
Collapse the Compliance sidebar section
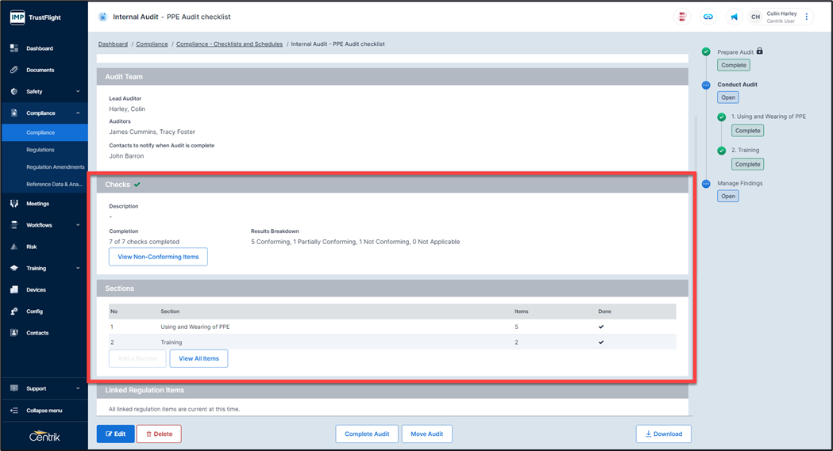pyautogui.click(x=78, y=113)
